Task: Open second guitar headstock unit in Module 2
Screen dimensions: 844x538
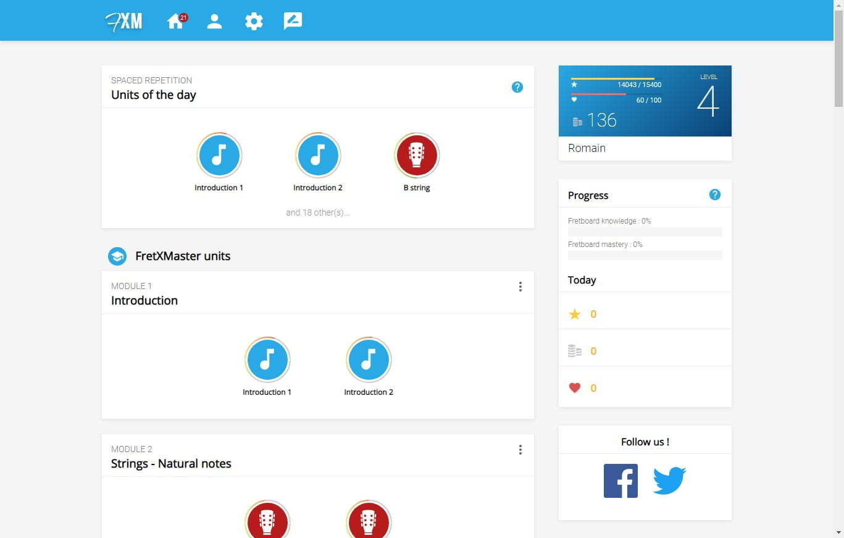Action: (369, 519)
